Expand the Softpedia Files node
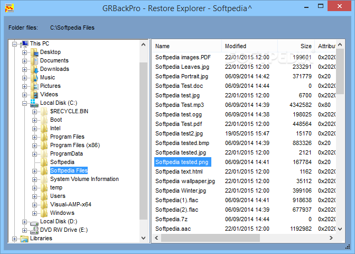 [x=34, y=171]
